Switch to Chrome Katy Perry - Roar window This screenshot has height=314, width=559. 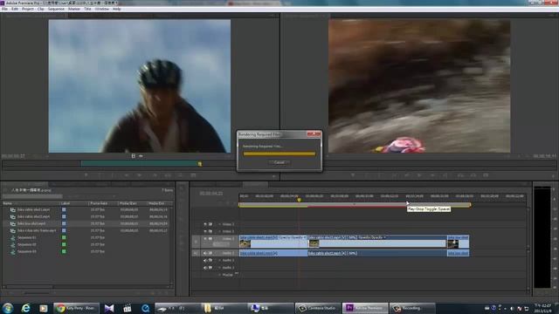[76, 308]
